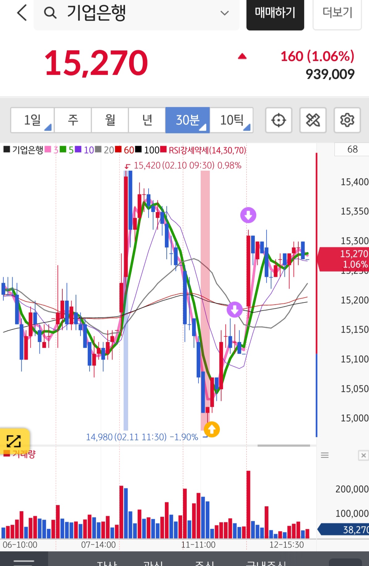The height and width of the screenshot is (566, 369).
Task: Tap the lower purple down-arrow signal marker
Action: pos(235,309)
